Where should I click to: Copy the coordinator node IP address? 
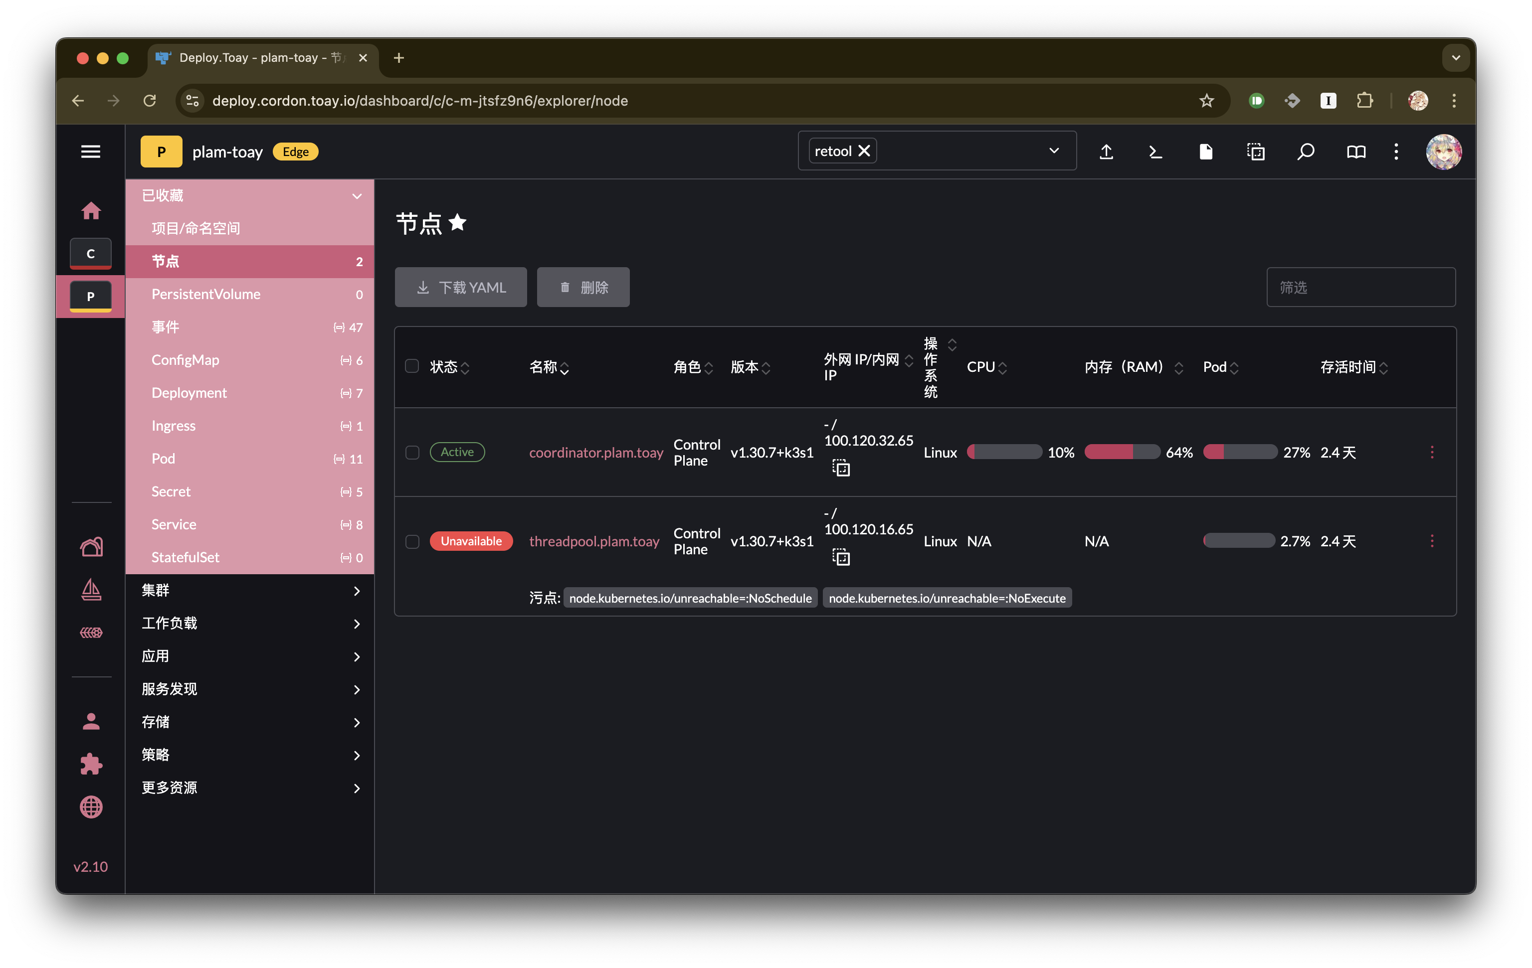841,469
